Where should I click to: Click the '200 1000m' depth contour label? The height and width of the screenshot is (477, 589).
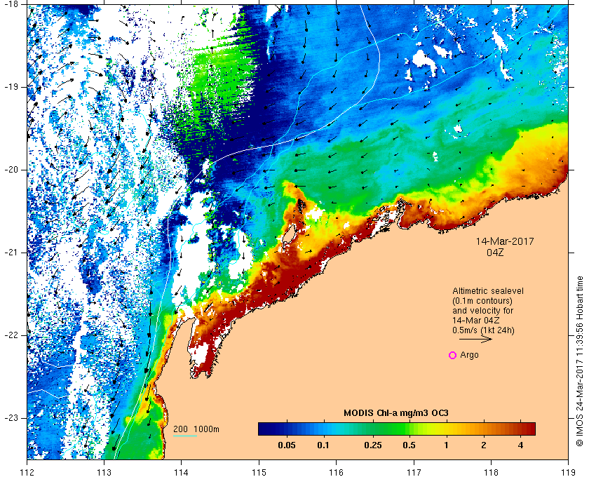tap(196, 429)
